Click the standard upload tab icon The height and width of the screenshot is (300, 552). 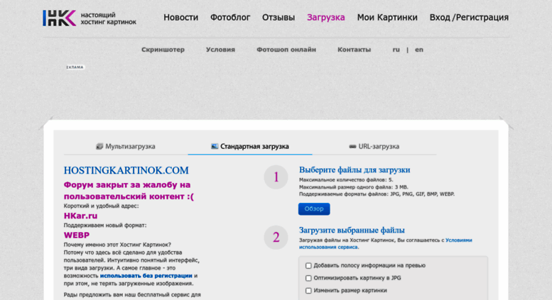click(x=215, y=146)
